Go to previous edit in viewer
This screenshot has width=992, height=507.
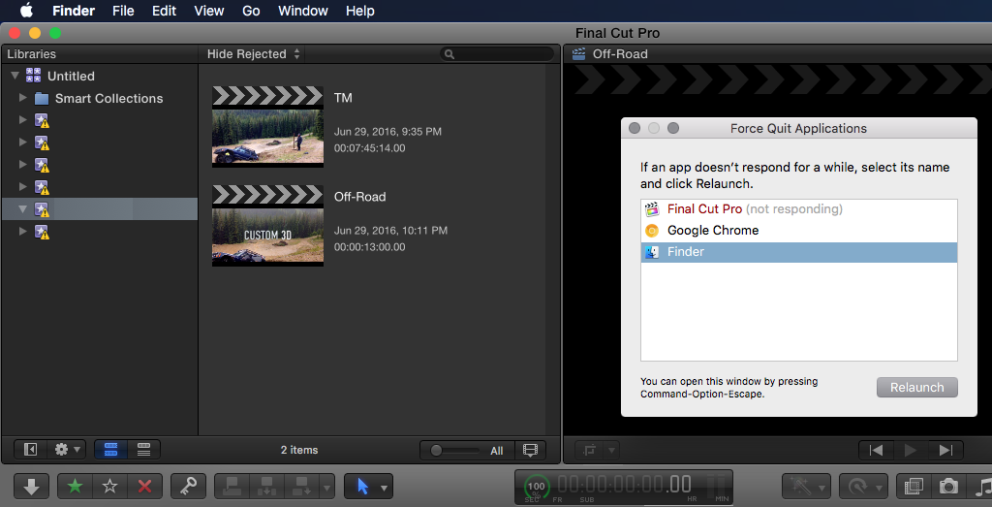point(876,450)
